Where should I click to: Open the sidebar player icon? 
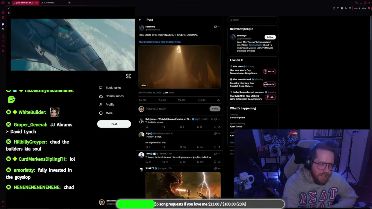tap(3, 37)
